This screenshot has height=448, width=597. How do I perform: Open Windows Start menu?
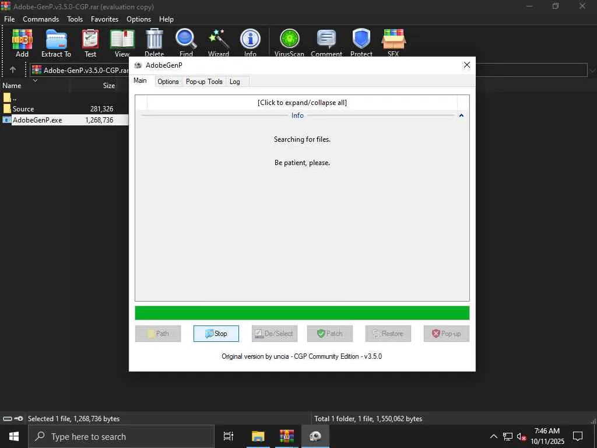(x=14, y=436)
